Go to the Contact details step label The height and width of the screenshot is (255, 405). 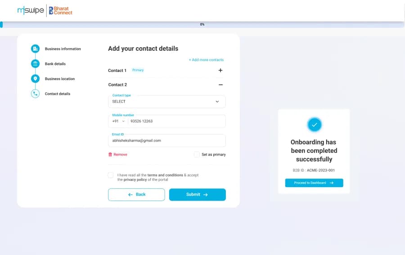[58, 94]
